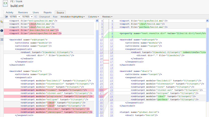Click left line number 26 highlighted red
Screen dimensions: 209x117
click(101, 90)
